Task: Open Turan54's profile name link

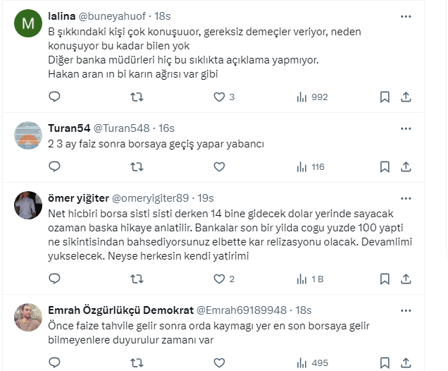Action: click(68, 128)
